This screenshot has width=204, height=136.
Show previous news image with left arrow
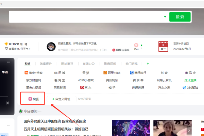tap(115, 130)
